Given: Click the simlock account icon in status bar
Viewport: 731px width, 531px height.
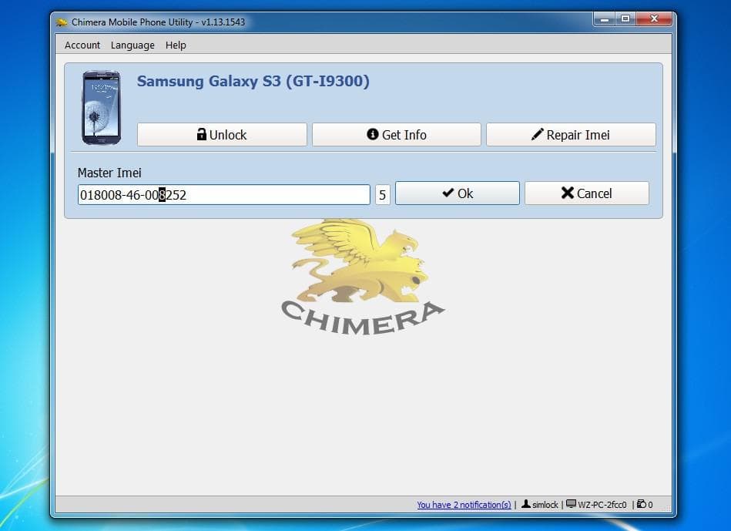Looking at the screenshot, I should [x=525, y=505].
